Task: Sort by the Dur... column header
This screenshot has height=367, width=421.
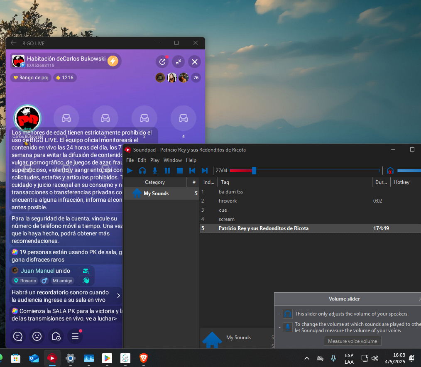Action: coord(381,182)
